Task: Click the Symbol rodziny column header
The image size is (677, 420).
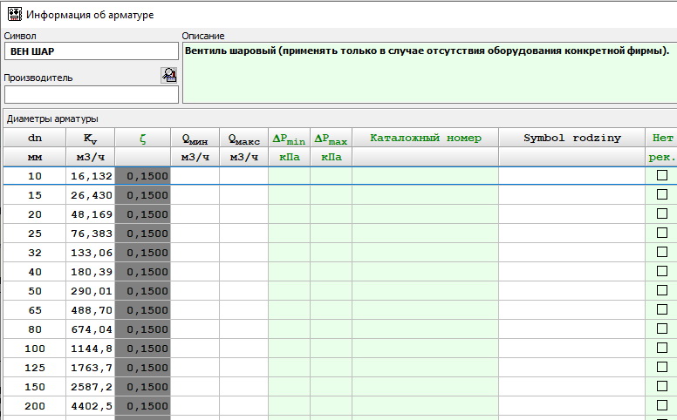Action: click(572, 138)
